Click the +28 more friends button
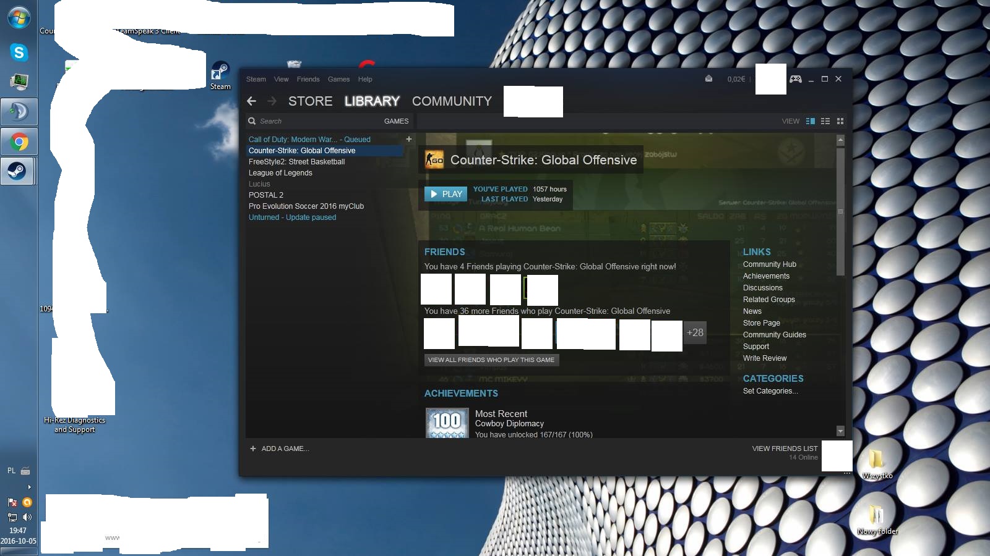The height and width of the screenshot is (556, 990). click(695, 332)
